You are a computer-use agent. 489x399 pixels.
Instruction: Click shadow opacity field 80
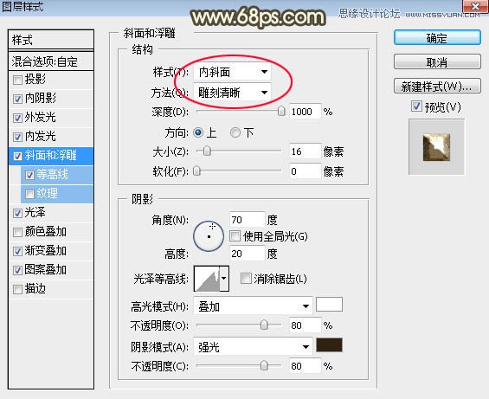(x=305, y=365)
